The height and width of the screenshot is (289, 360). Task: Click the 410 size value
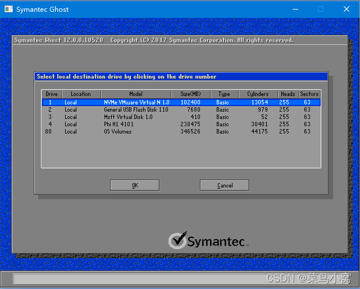pos(195,117)
